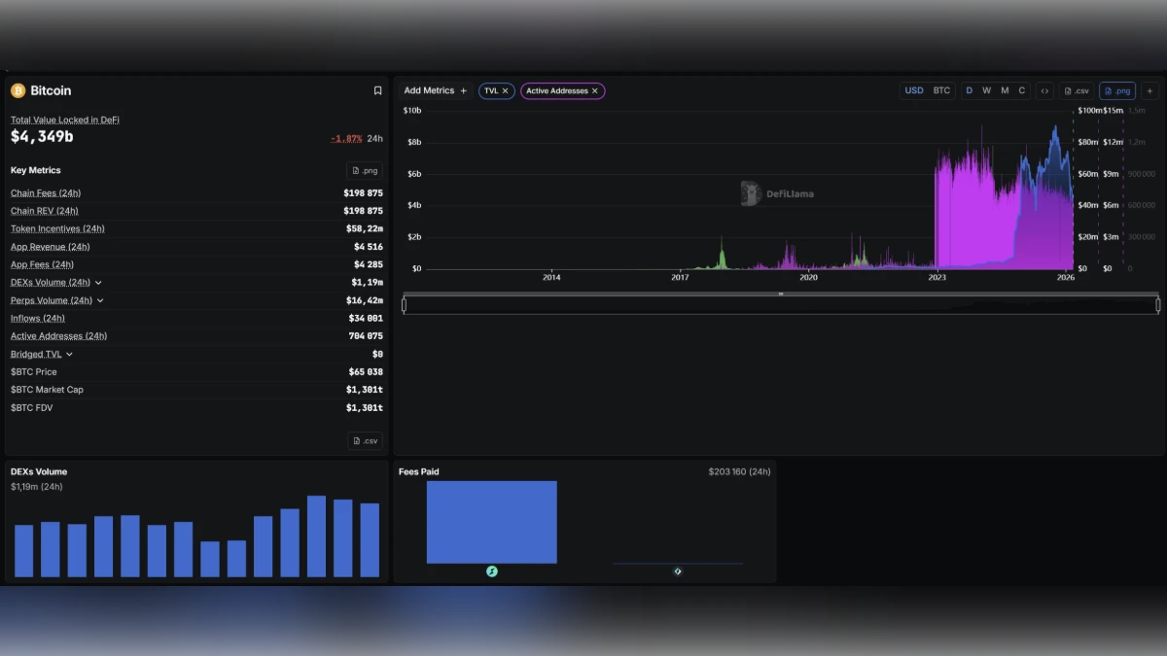Open the Chain Fees (24h) link
The height and width of the screenshot is (656, 1167).
coord(45,192)
